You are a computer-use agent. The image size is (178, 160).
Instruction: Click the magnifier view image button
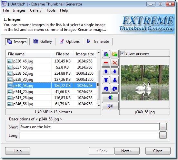(x=110, y=106)
